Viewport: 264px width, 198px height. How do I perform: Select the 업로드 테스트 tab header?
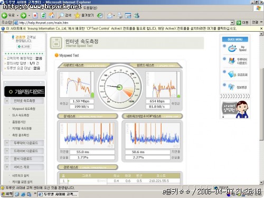pyautogui.click(x=156, y=65)
